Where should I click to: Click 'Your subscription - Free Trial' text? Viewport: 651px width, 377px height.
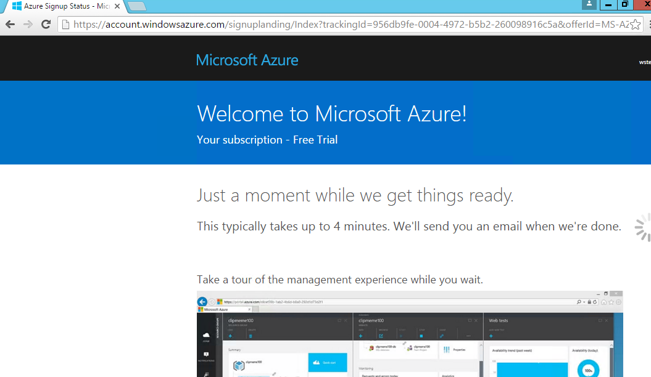pos(267,140)
